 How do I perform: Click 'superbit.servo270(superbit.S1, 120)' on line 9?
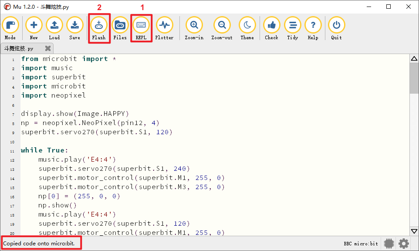(x=97, y=132)
